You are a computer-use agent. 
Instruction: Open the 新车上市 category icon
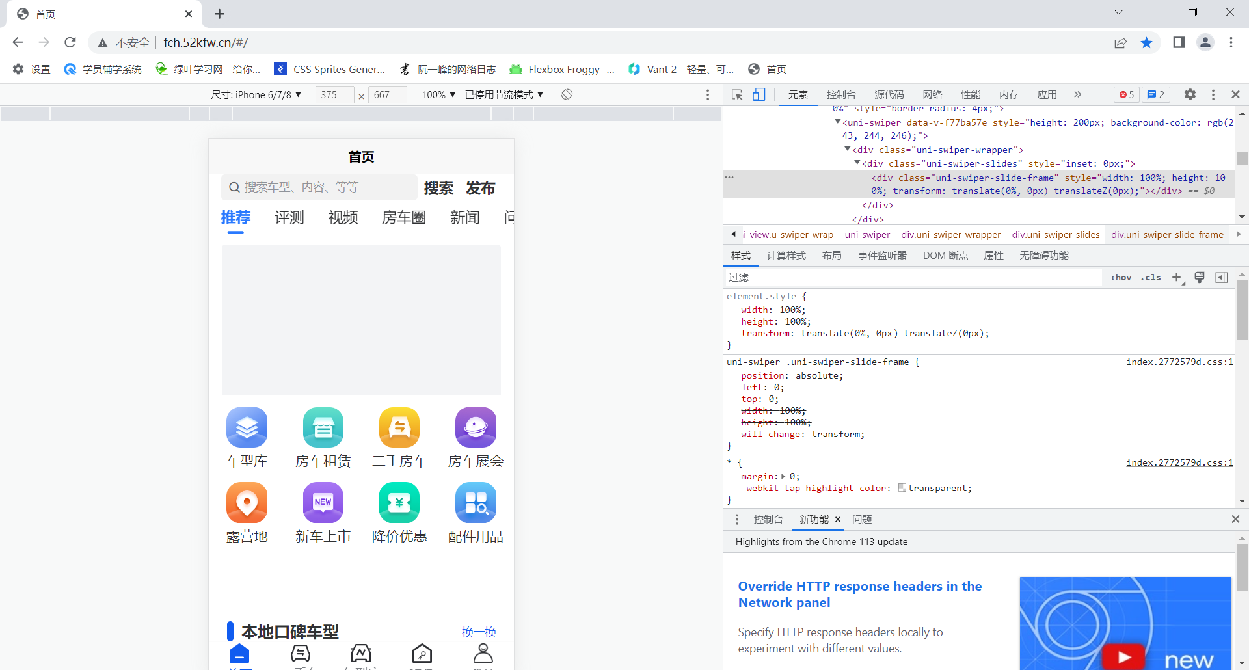tap(323, 502)
